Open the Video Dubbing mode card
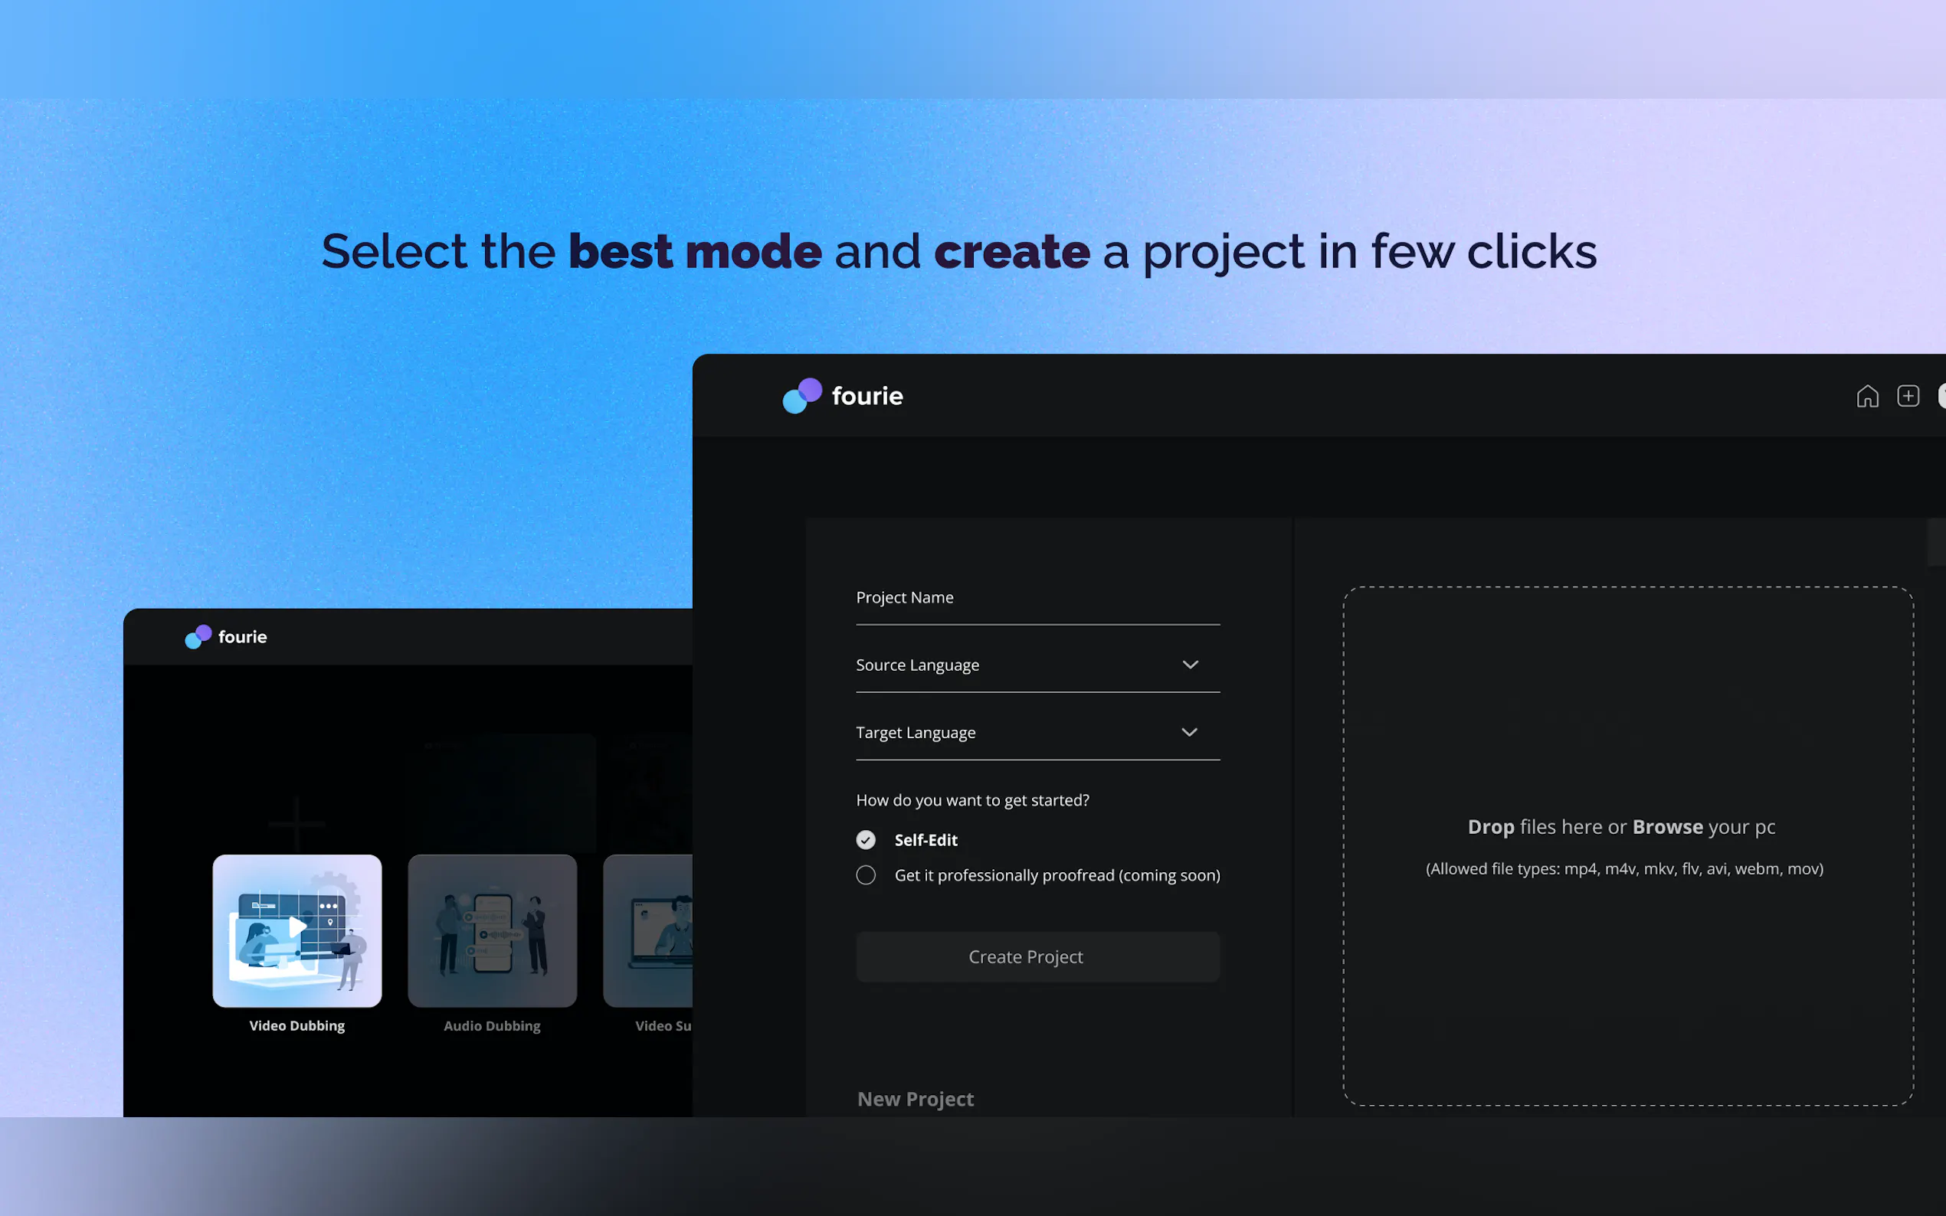Screen dimensions: 1946x1216 (x=296, y=930)
